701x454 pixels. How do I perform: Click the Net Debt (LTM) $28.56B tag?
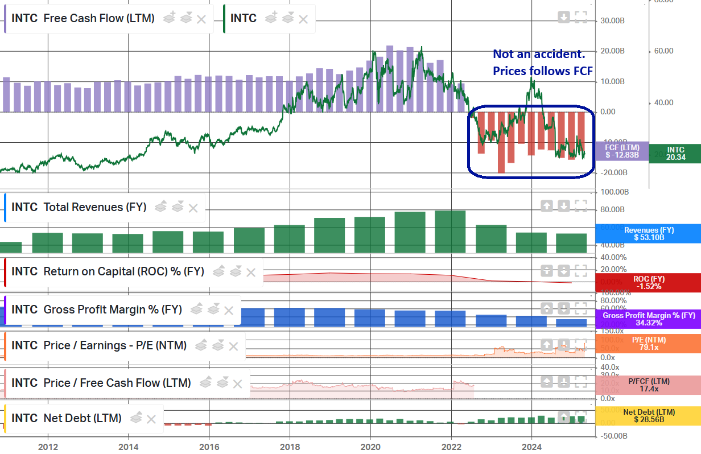[648, 415]
